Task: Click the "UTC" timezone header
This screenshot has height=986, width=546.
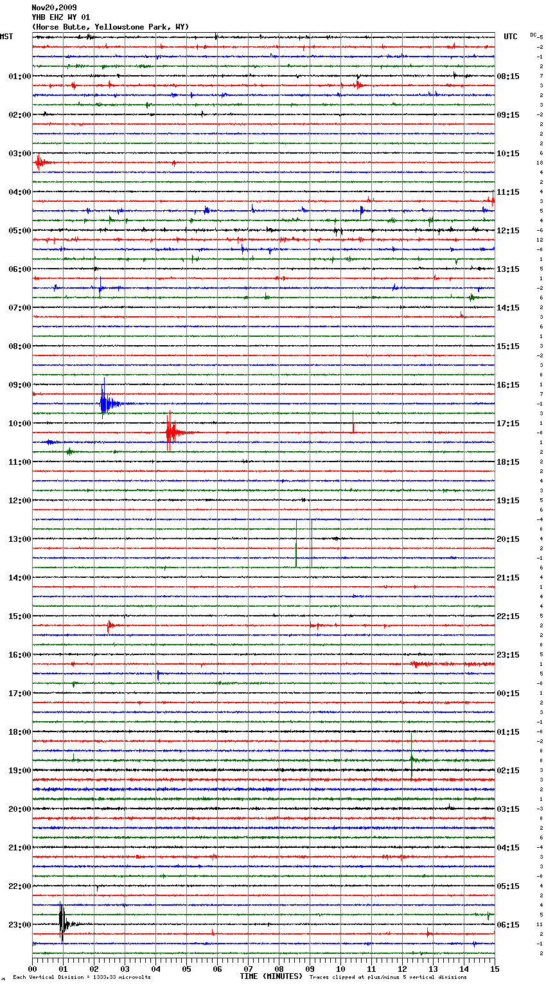Action: pos(511,37)
